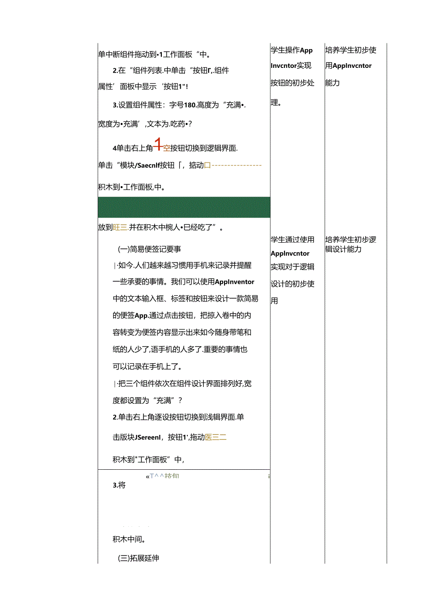The width and height of the screenshot is (434, 613).
Task: Click the orange dashed line in step 4
Action: 236,165
